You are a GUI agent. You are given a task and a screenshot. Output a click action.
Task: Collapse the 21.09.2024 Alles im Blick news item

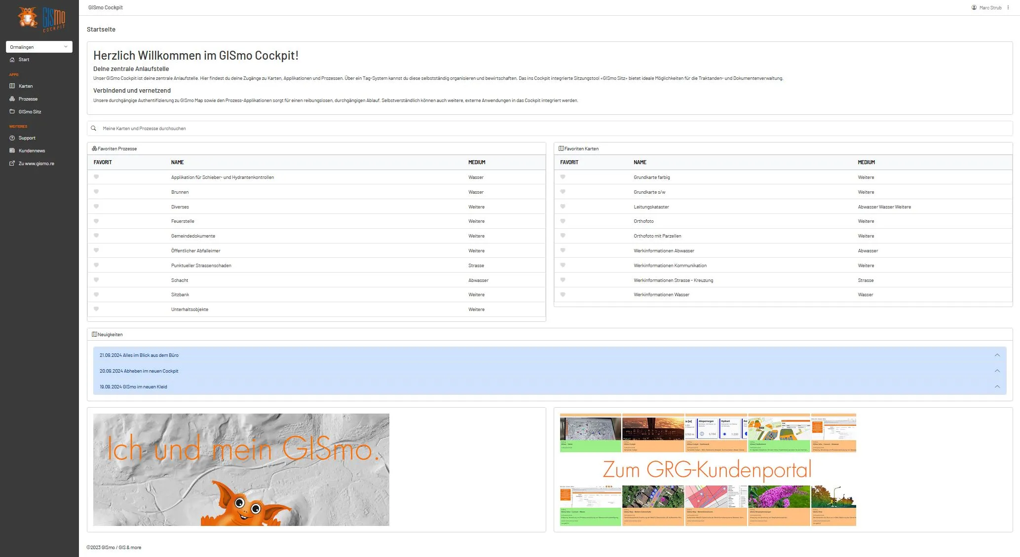pyautogui.click(x=997, y=355)
